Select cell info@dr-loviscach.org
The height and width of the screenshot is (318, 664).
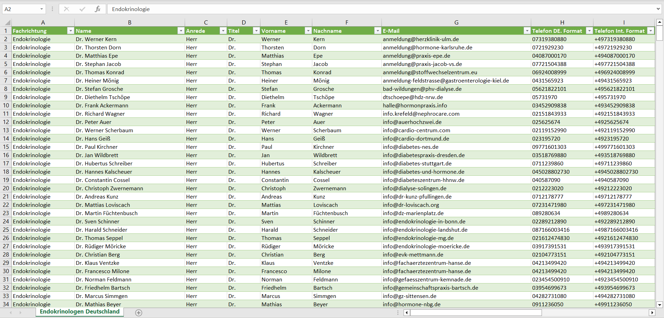tap(456, 205)
